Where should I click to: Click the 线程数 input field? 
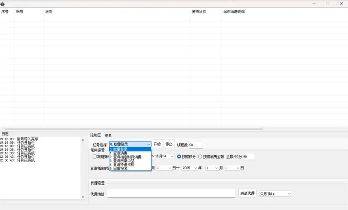click(x=195, y=145)
